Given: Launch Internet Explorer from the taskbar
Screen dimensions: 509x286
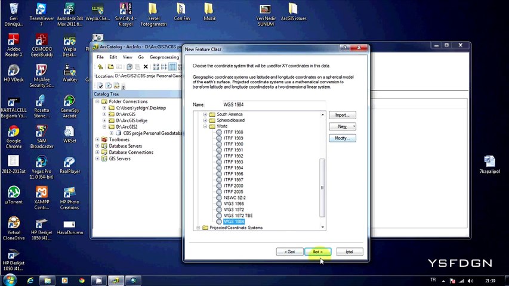Looking at the screenshot, I should point(29,280).
